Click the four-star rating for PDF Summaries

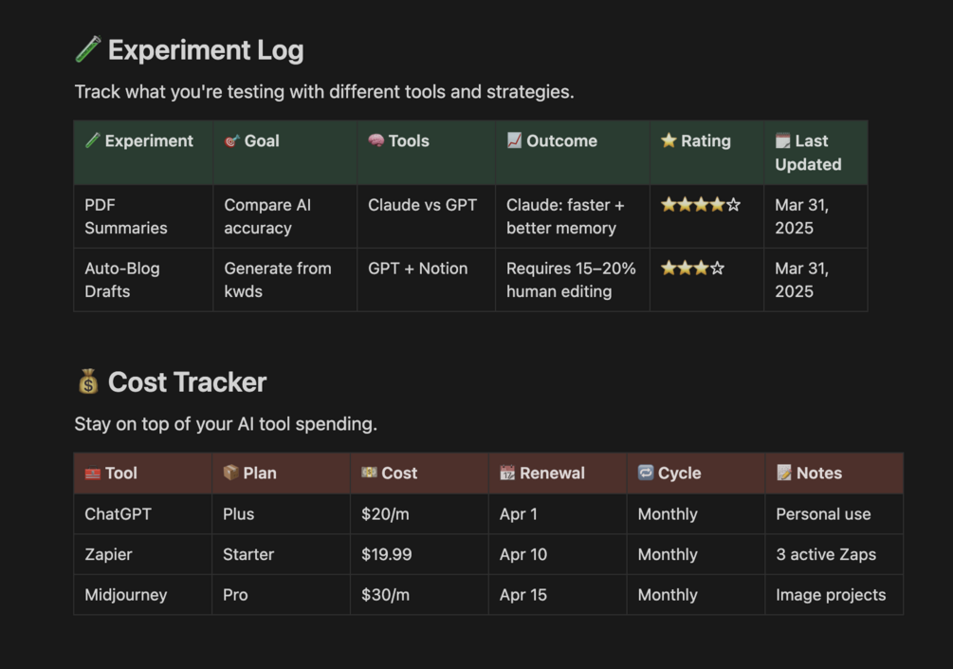(x=700, y=205)
